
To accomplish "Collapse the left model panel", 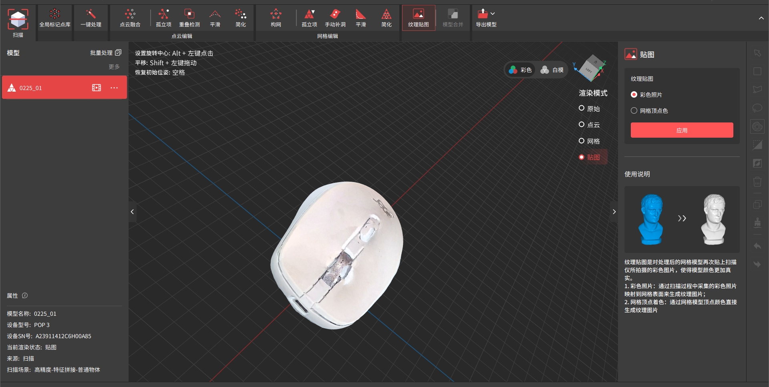I will tap(132, 212).
